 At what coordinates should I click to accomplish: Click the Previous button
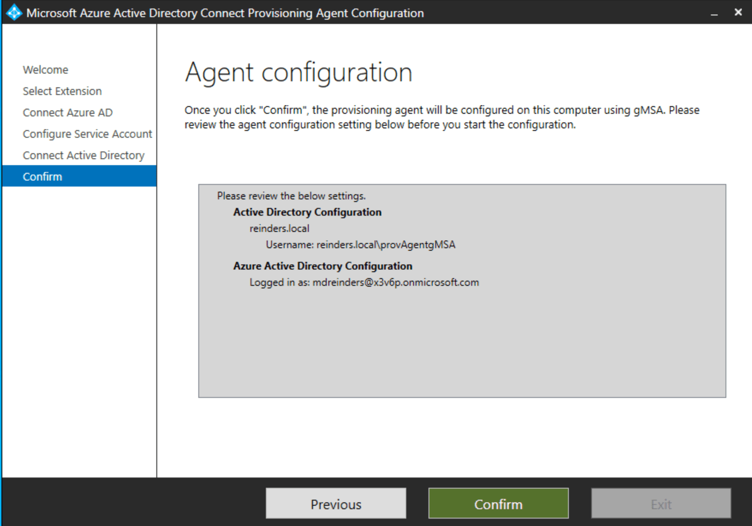point(335,503)
